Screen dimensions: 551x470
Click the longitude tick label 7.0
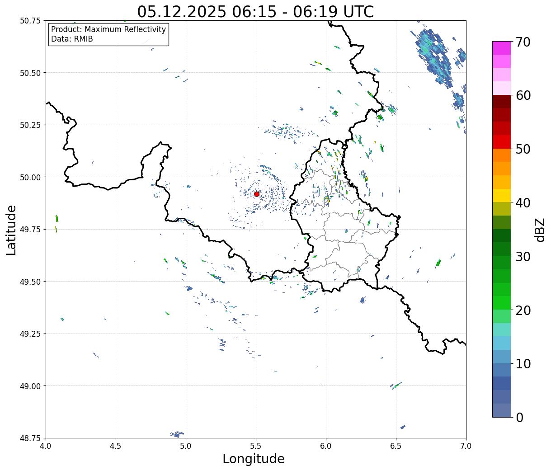[x=466, y=446]
